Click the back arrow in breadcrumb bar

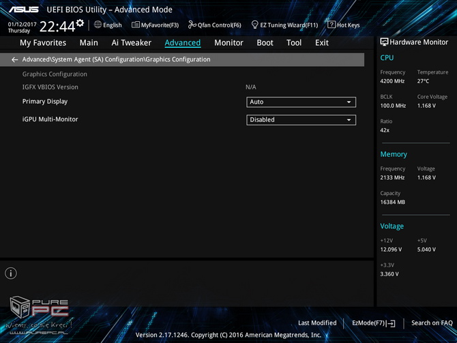(14, 60)
